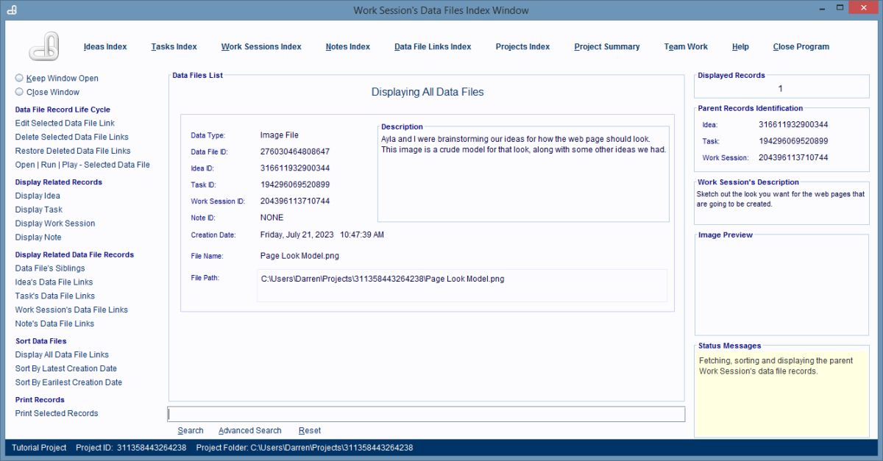The image size is (883, 461).
Task: Click file name Page Look Model.png
Action: click(299, 256)
